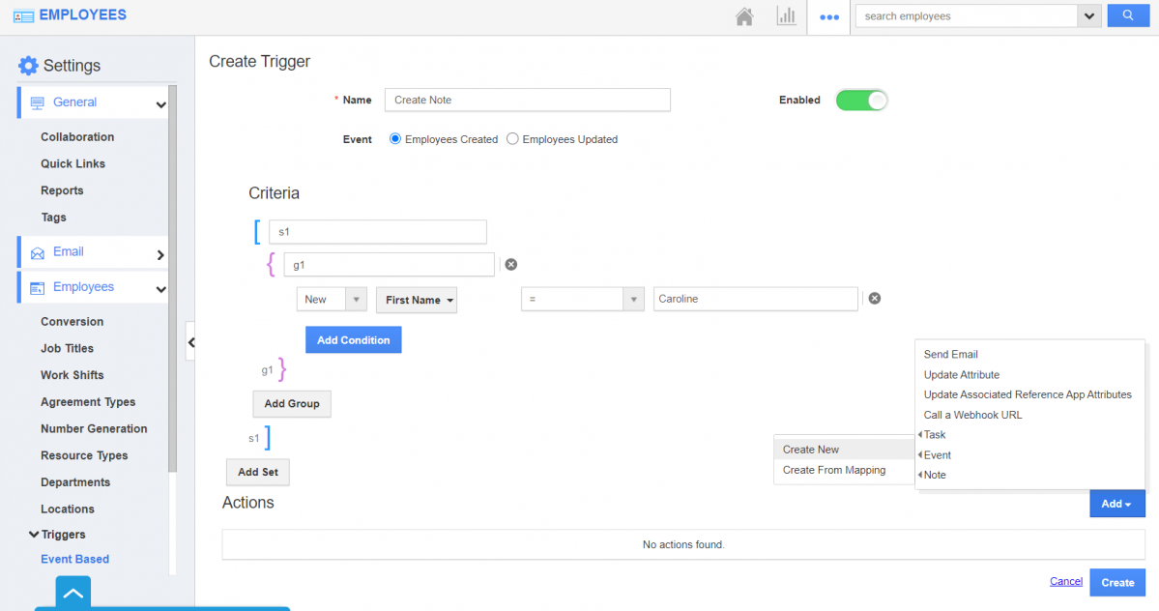Click the Cancel link
Screen dimensions: 1159x611
(x=1065, y=581)
